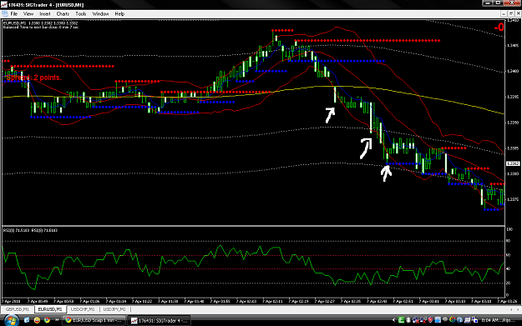Image resolution: width=522 pixels, height=326 pixels.
Task: Click the EURUSD,M1 price header text on chart
Action: click(x=40, y=23)
